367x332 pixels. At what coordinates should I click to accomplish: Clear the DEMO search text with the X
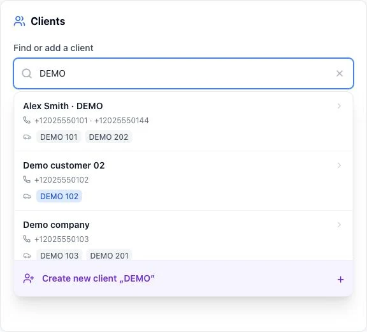pos(340,73)
